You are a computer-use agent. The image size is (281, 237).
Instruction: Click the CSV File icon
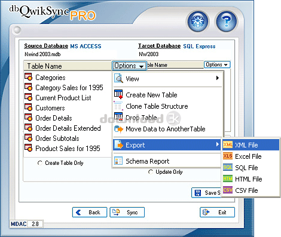coord(228,190)
